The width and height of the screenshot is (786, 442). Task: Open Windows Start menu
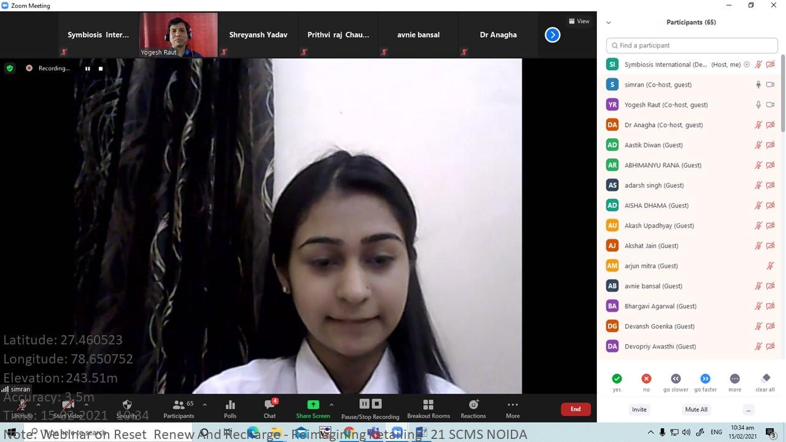coord(10,432)
